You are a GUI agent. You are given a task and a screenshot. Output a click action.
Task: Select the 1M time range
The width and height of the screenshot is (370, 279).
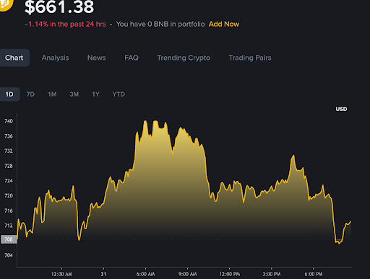coord(52,94)
